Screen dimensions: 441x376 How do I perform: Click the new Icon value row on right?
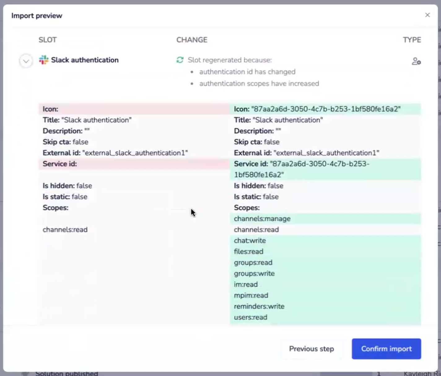point(325,109)
